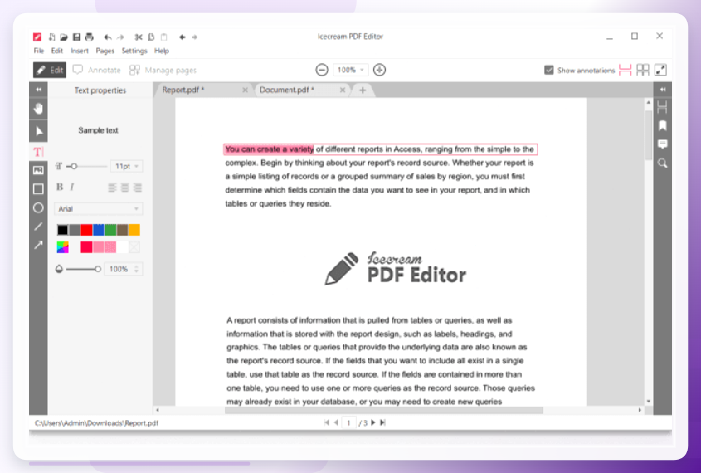Close the Report.pdf tab
The image size is (701, 473).
245,90
